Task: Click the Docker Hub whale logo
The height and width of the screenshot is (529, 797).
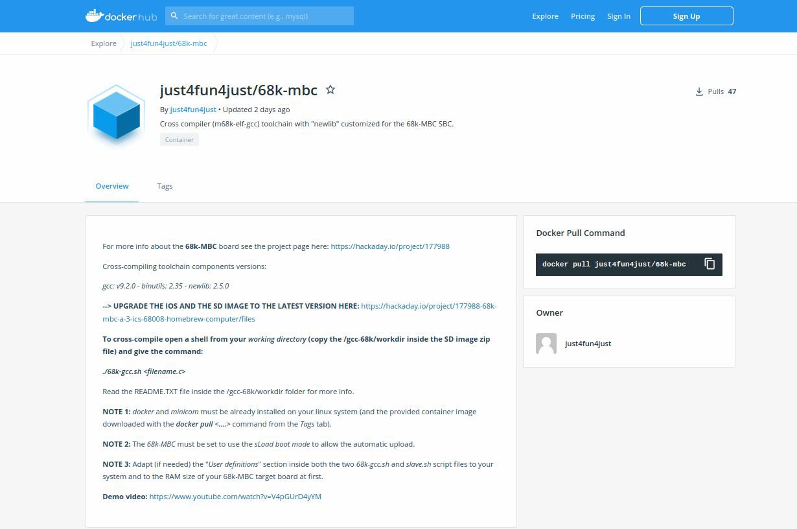Action: tap(121, 16)
